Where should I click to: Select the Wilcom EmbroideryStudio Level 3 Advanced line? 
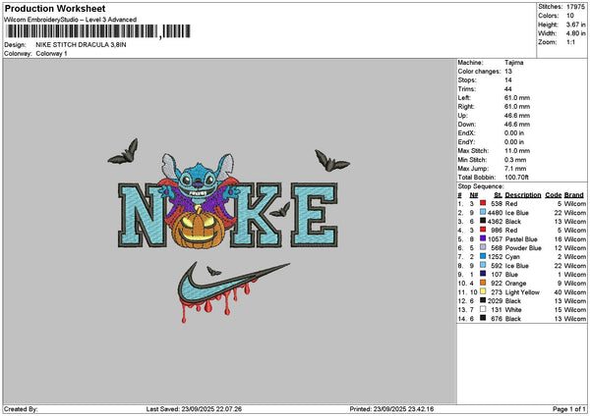coord(71,20)
